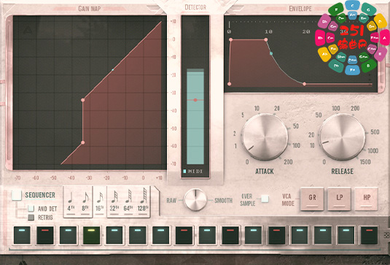
Task: Select the lower red node on Gain Map curve
Action: 83,142
